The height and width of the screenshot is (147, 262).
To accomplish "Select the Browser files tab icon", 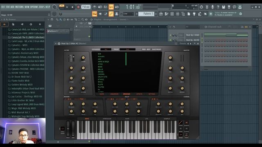I will pos(13,24).
